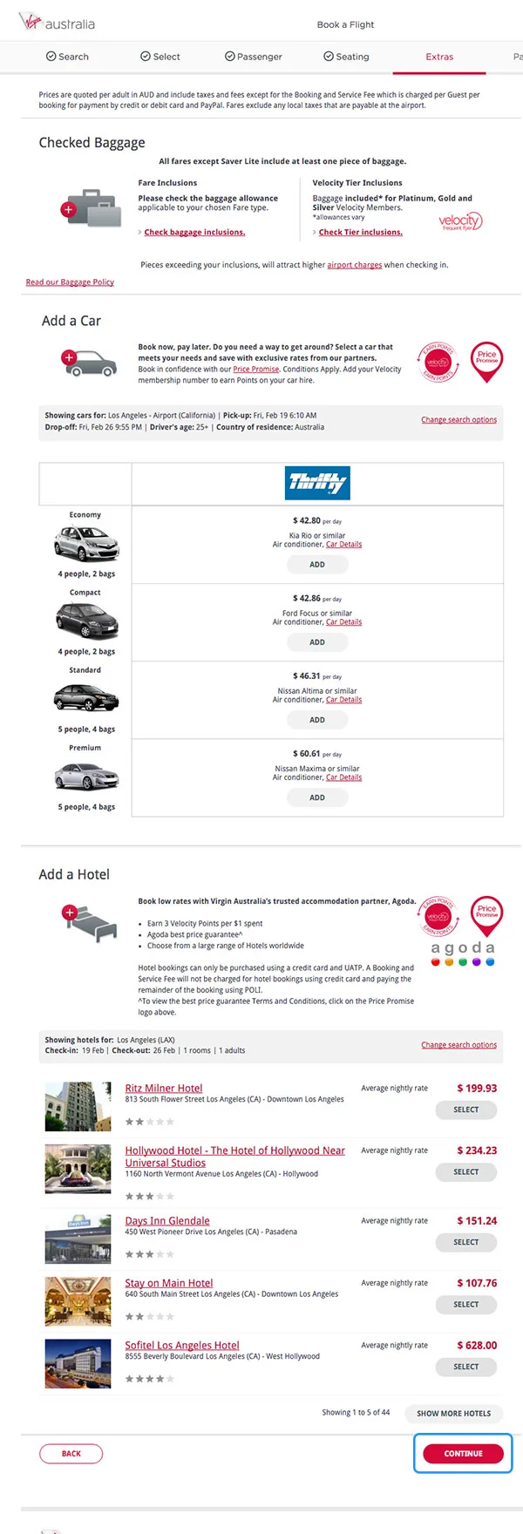Click the Add a Car icon
The height and width of the screenshot is (1534, 523).
tap(89, 362)
